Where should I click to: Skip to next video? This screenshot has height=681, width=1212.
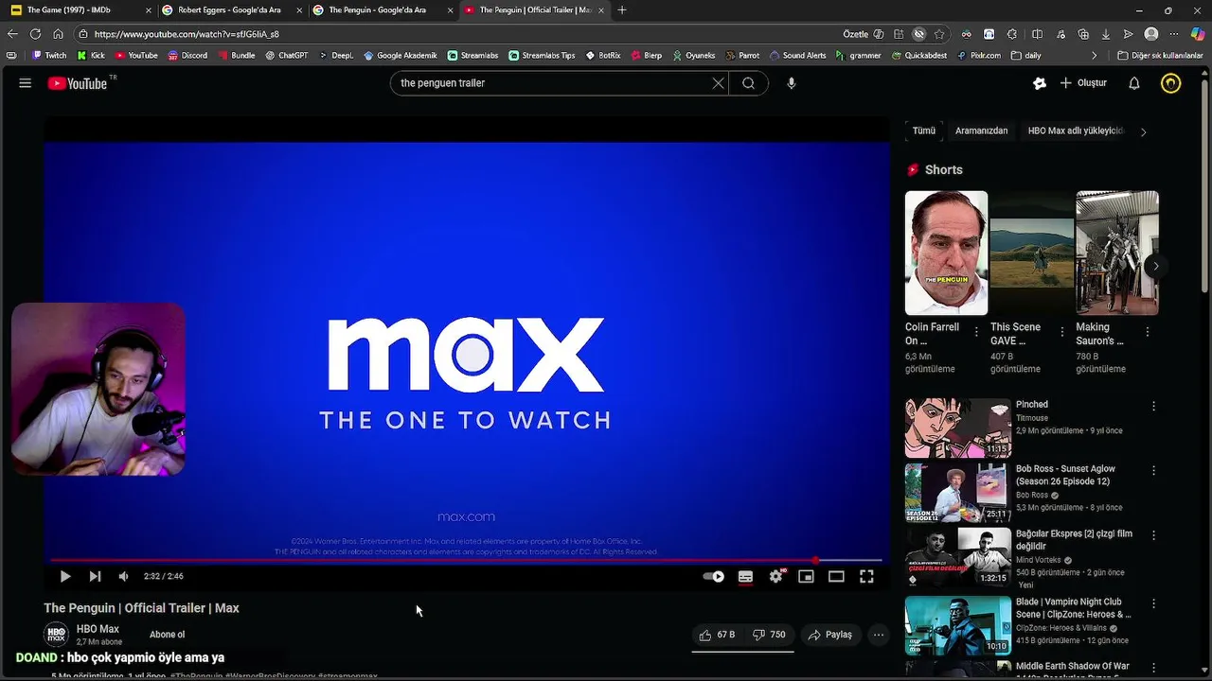(x=95, y=576)
